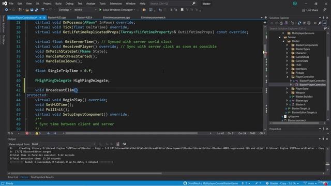Open the Server Explorer side tab
Screen dimensions: 331x186
pos(3,24)
